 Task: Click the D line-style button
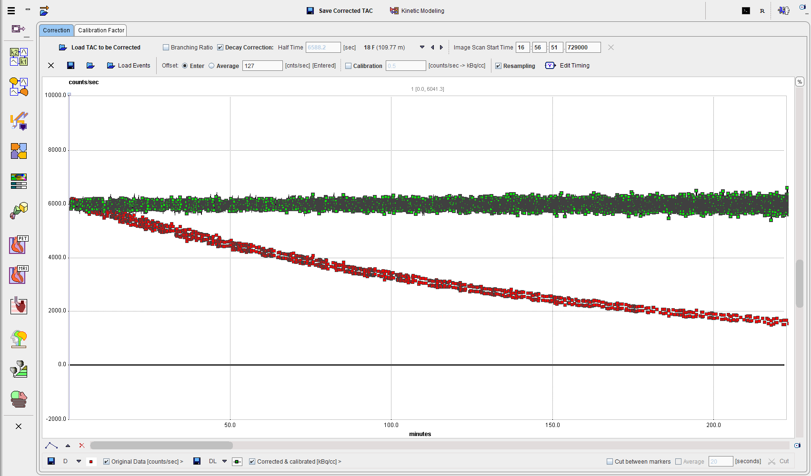pos(65,461)
